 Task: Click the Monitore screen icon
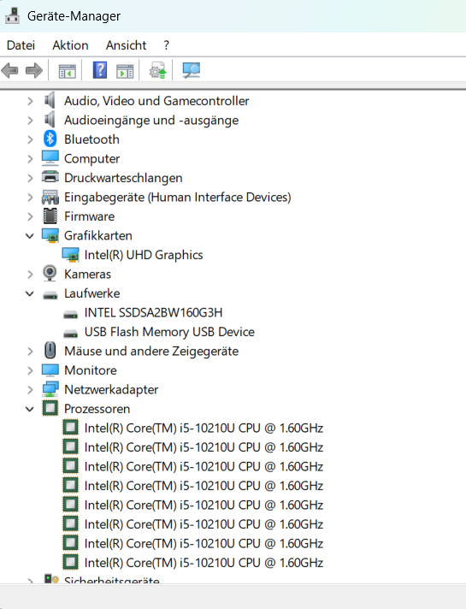pyautogui.click(x=50, y=370)
